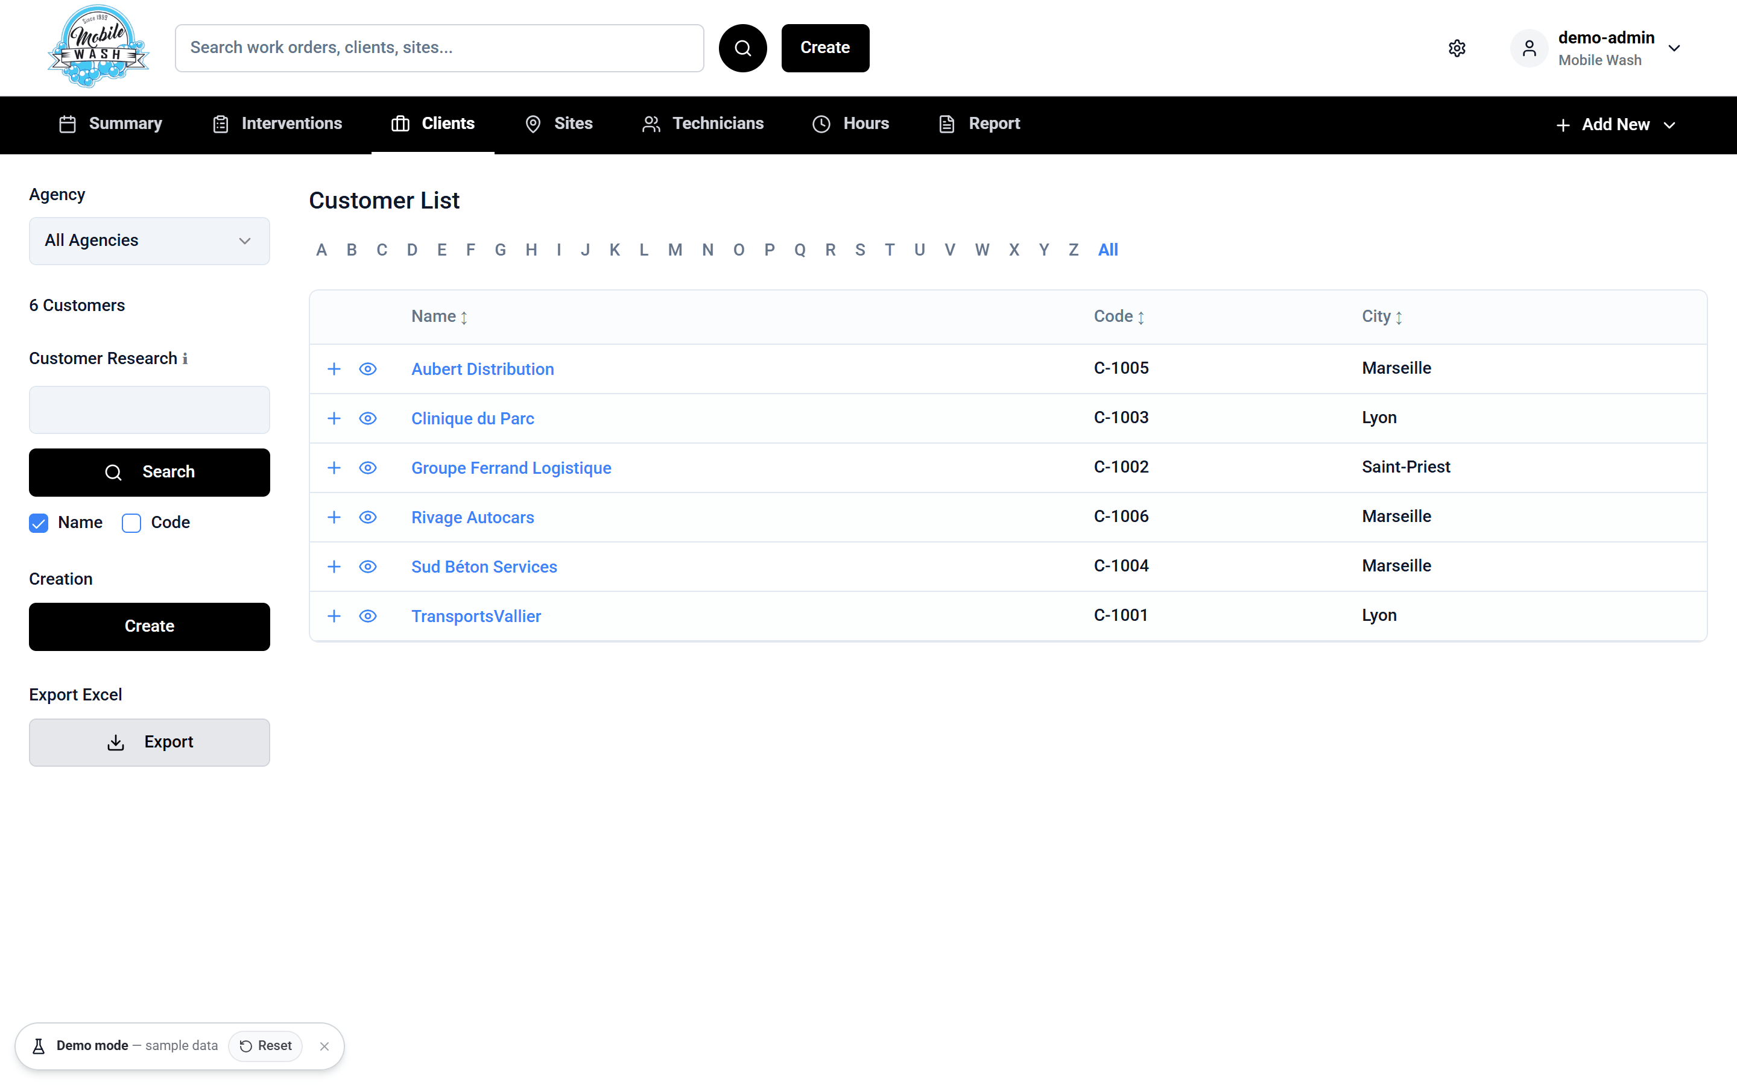View Groupe Ferrand Logistique via eye icon
Viewport: 1737px width, 1085px height.
(x=367, y=468)
